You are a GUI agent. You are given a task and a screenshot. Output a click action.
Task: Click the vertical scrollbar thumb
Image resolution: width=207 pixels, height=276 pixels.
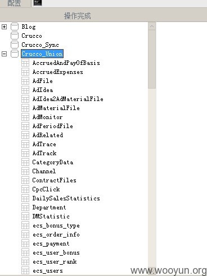coord(152,59)
